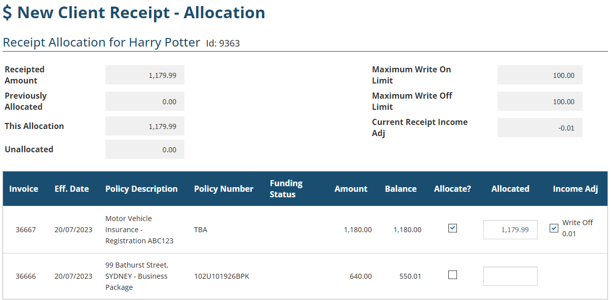The height and width of the screenshot is (300, 611).
Task: Click the Maximum Write Off Limit field
Action: (x=540, y=101)
